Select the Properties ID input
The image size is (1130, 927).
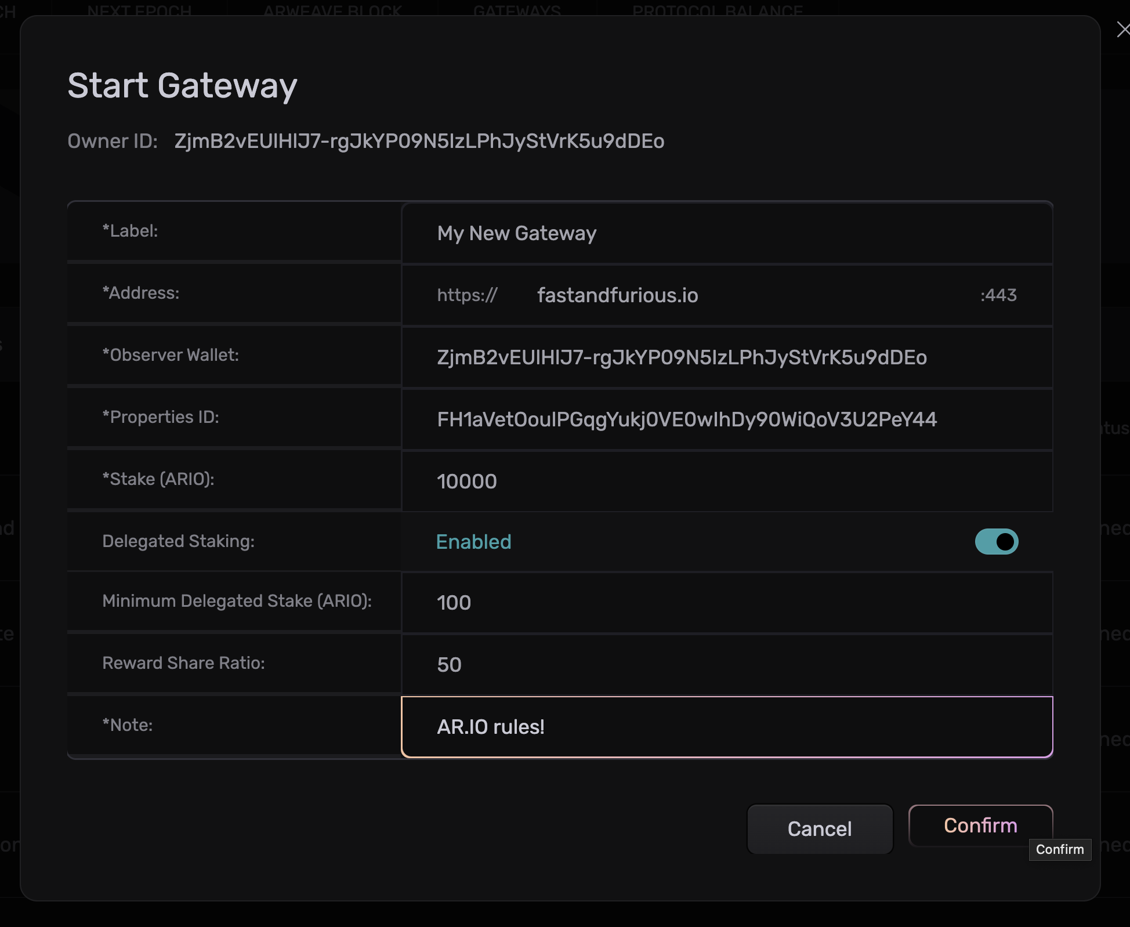725,419
